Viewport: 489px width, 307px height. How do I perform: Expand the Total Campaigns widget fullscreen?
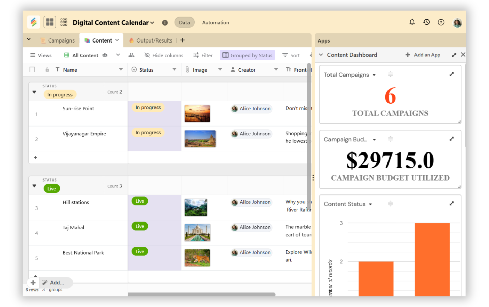(x=452, y=74)
